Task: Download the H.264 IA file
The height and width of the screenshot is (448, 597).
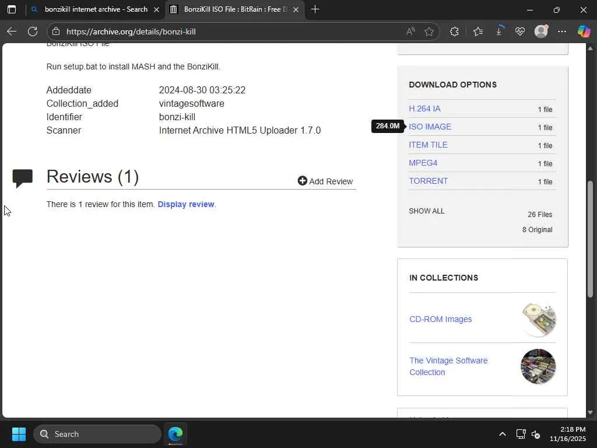Action: pyautogui.click(x=424, y=108)
